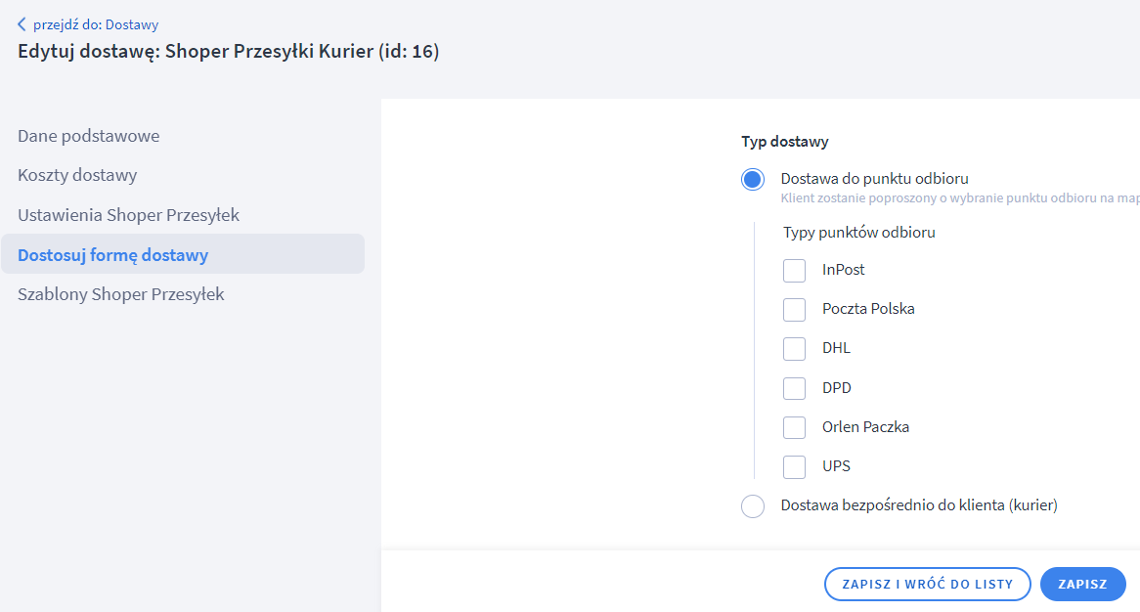Tick the UPS checkbox
This screenshot has height=612, width=1140.
(x=795, y=466)
